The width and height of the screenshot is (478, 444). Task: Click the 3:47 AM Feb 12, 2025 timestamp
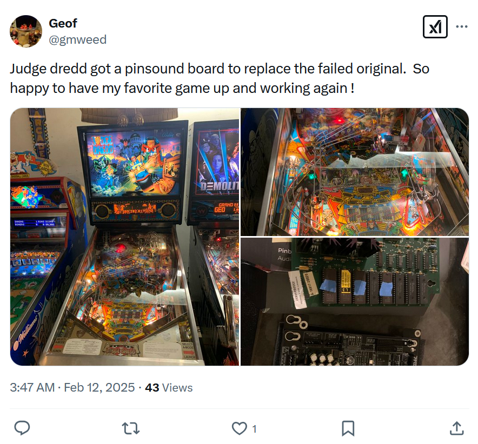pos(72,388)
